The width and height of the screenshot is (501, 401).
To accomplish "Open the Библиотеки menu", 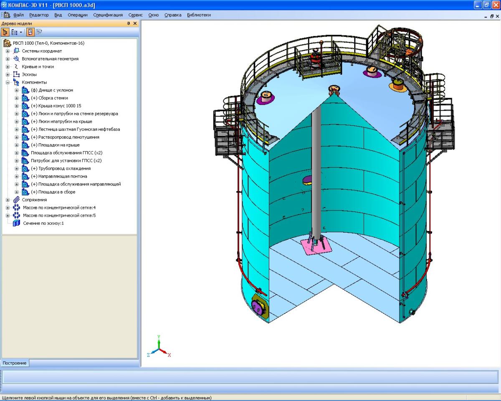I will 199,15.
